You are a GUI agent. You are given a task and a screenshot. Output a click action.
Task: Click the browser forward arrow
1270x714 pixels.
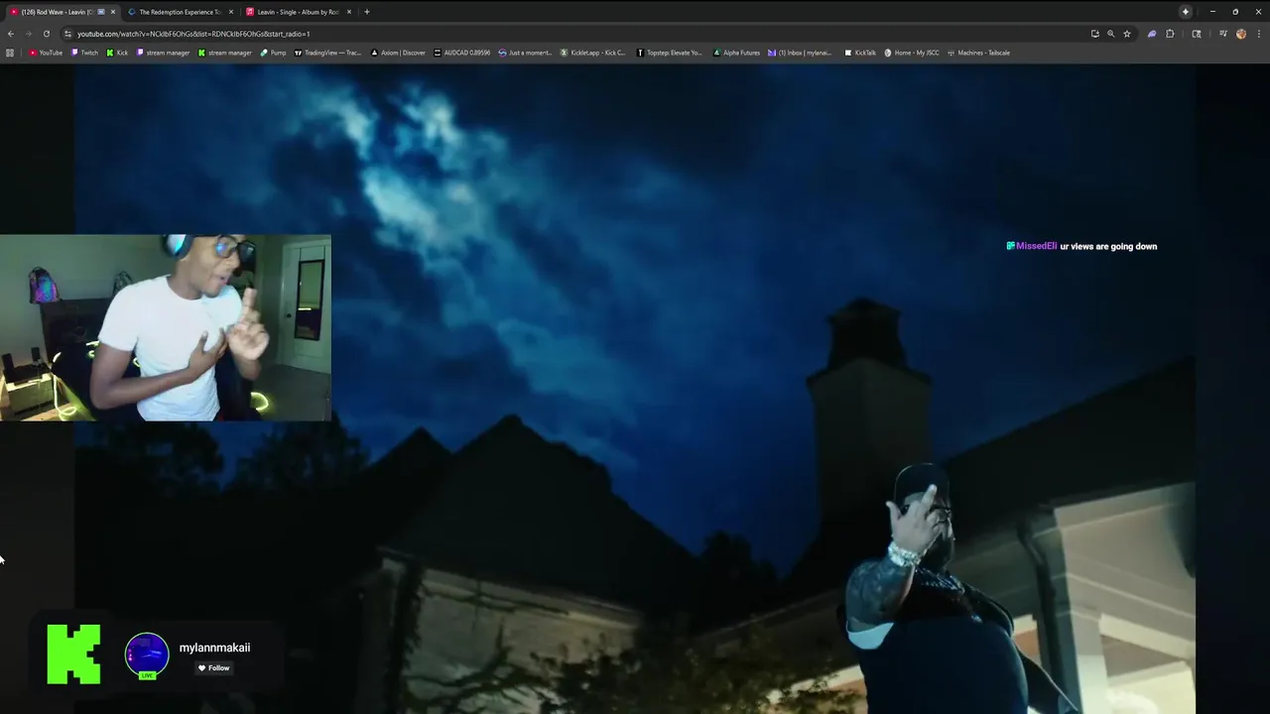coord(28,34)
